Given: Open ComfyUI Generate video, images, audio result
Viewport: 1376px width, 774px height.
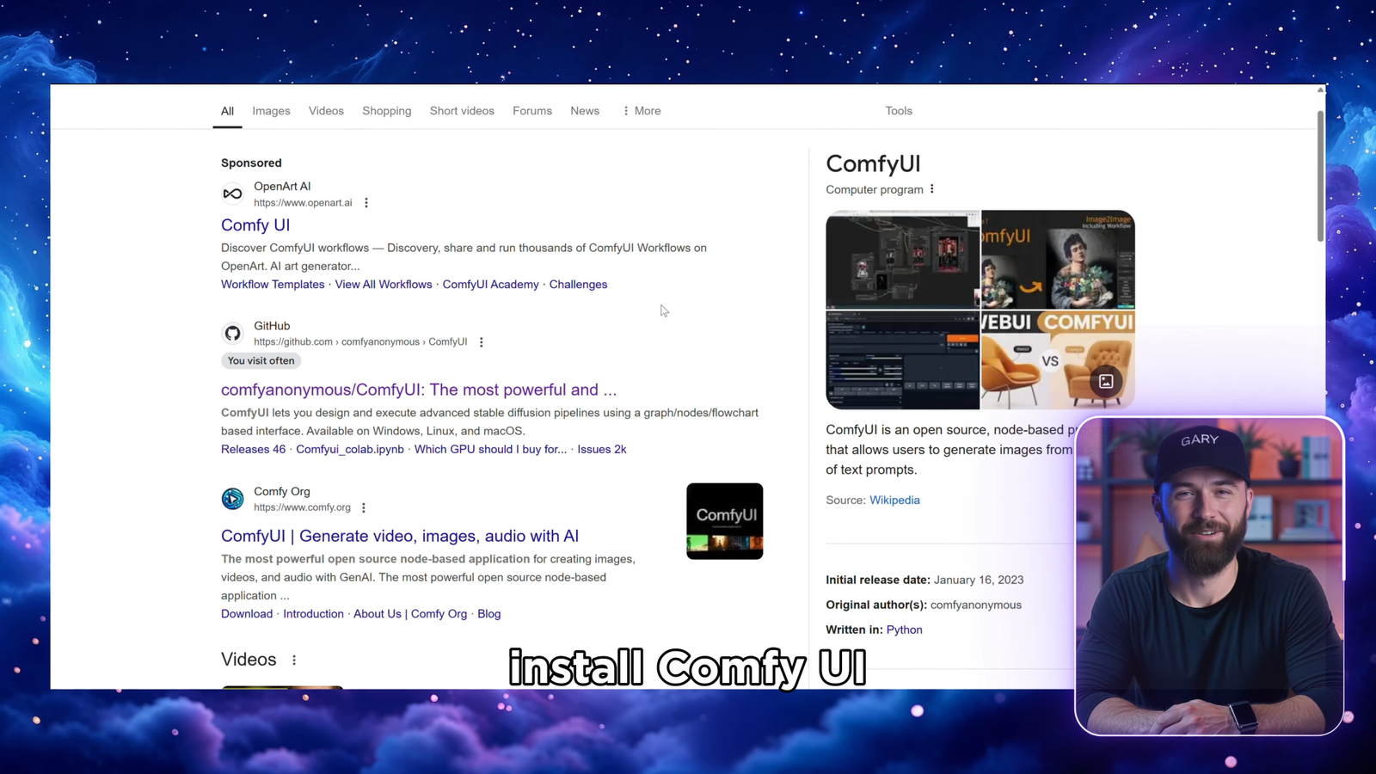Looking at the screenshot, I should (x=400, y=537).
